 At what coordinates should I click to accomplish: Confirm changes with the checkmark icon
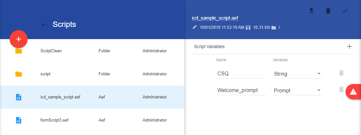345,11
